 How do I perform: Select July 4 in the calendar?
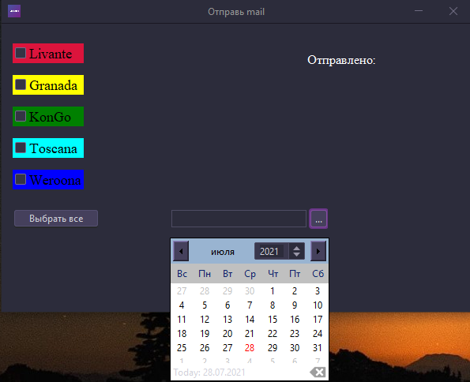(x=182, y=305)
